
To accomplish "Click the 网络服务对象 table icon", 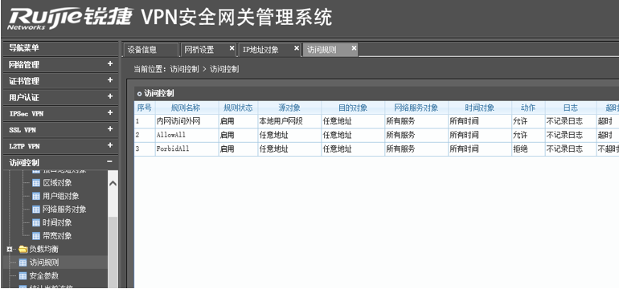I will (36, 210).
